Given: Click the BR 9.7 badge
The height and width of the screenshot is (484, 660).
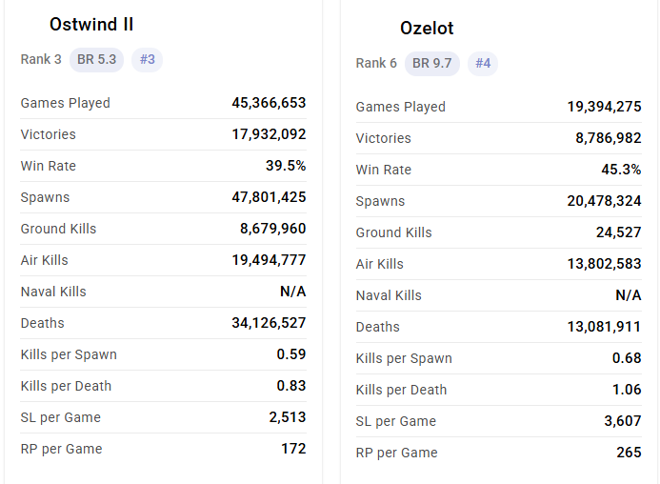Looking at the screenshot, I should pyautogui.click(x=432, y=63).
